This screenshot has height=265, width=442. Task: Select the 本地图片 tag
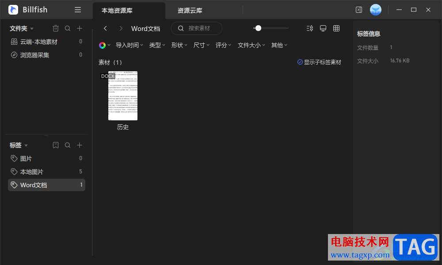pos(46,172)
